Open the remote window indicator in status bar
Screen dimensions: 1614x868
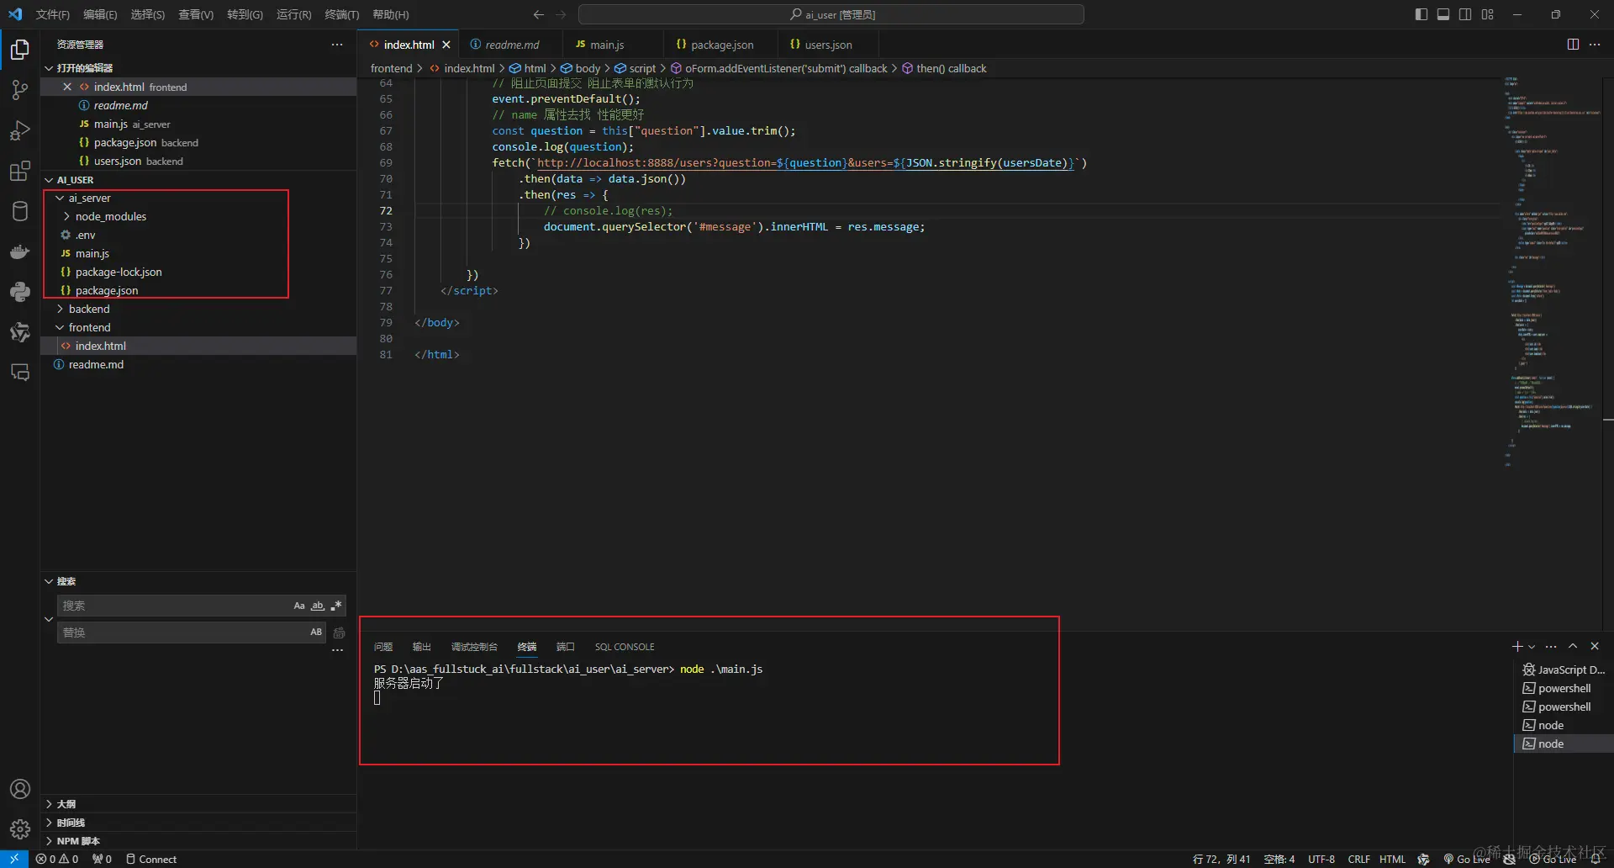pyautogui.click(x=14, y=859)
